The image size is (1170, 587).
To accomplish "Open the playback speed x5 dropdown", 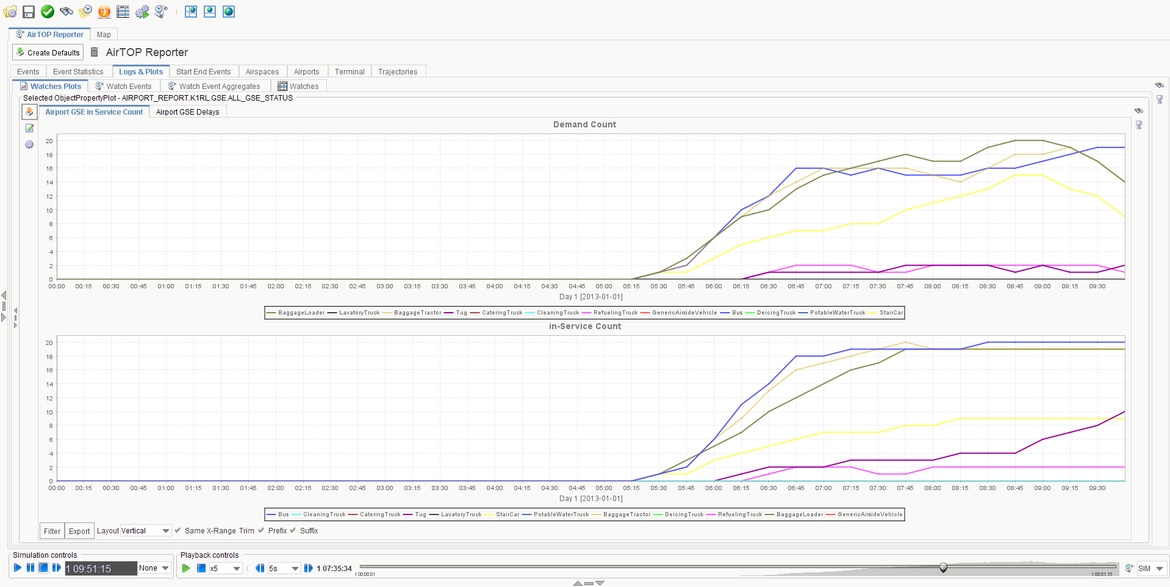I will [236, 569].
